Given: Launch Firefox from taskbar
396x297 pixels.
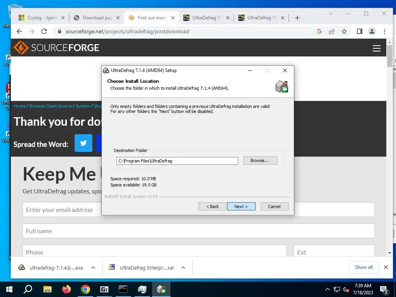Looking at the screenshot, I should tap(67, 289).
